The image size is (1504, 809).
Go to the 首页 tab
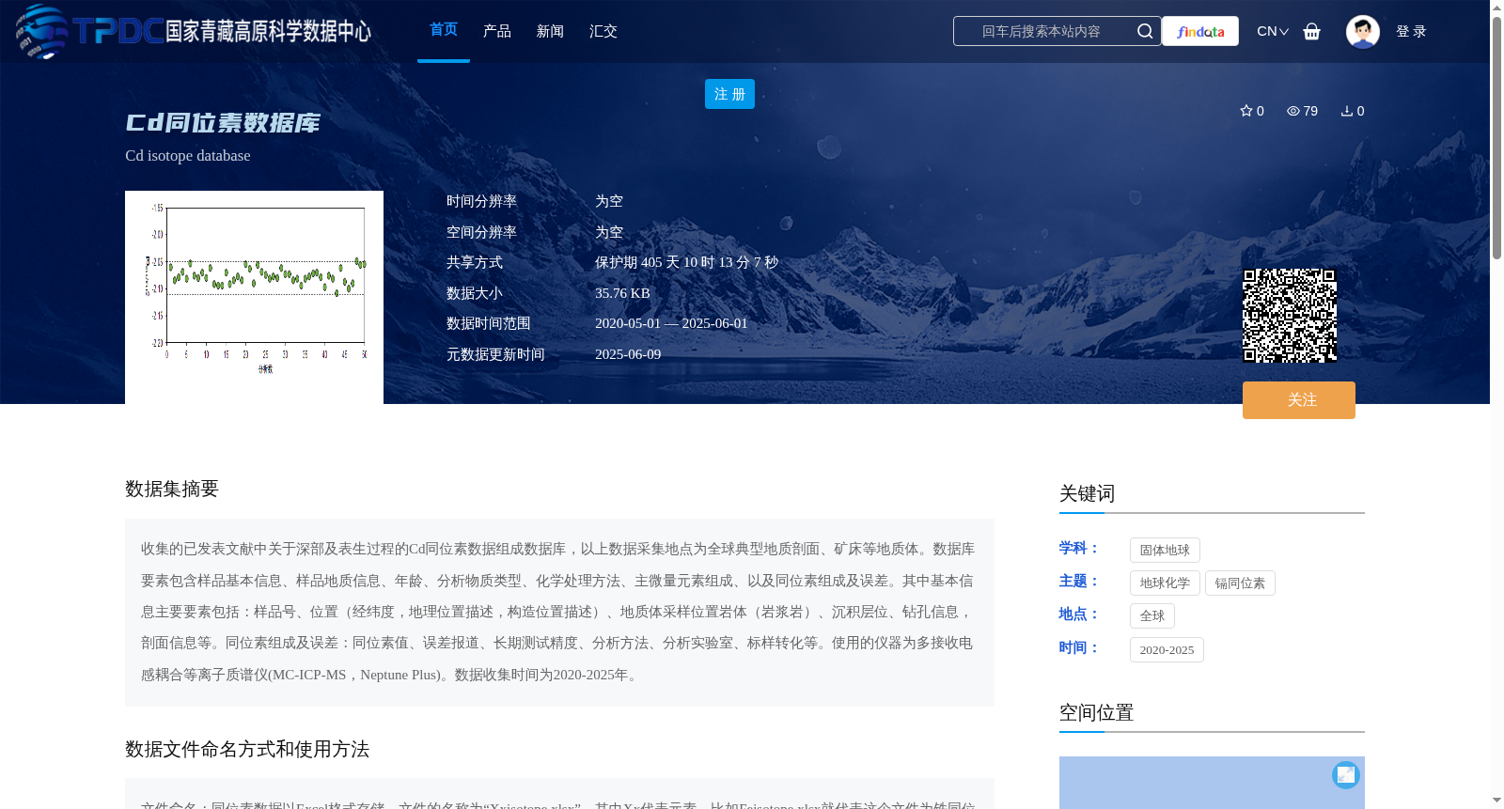point(444,30)
